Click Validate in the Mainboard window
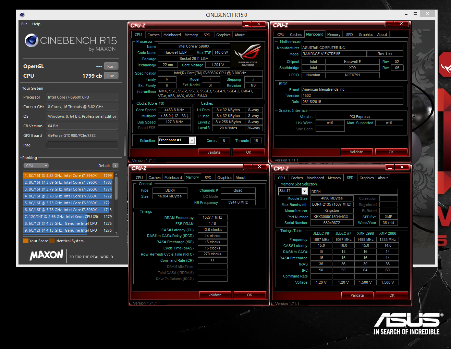 356,152
